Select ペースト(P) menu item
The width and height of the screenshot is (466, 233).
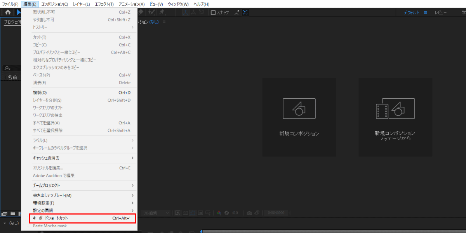tap(79, 75)
